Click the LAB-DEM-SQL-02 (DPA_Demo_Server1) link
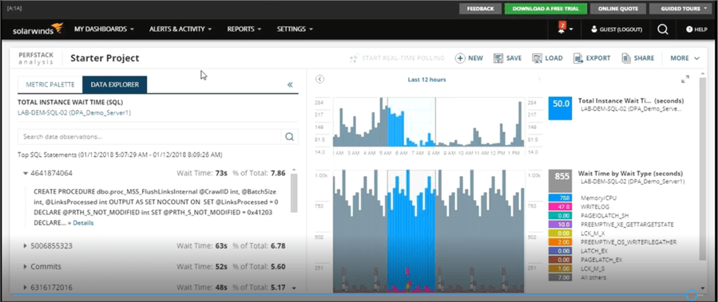 tap(73, 112)
